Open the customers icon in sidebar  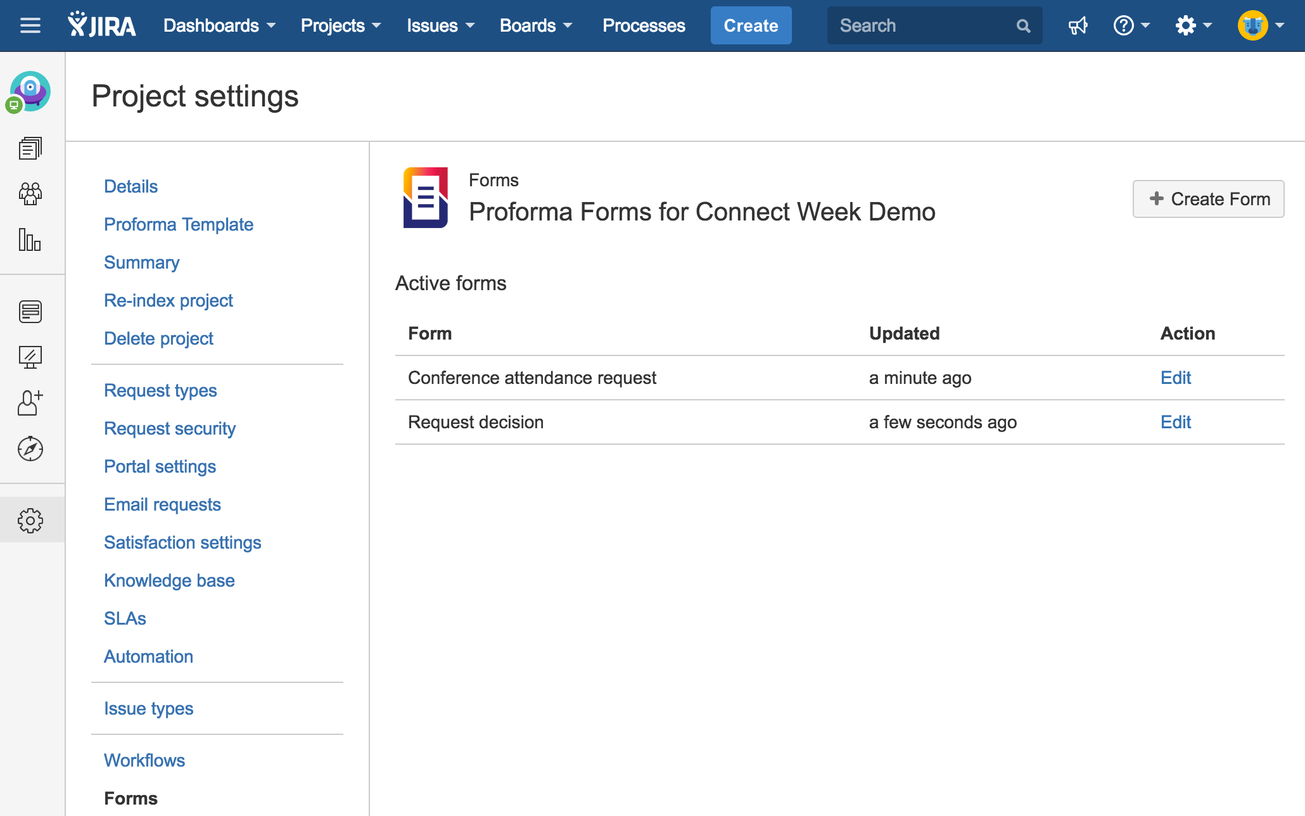30,194
